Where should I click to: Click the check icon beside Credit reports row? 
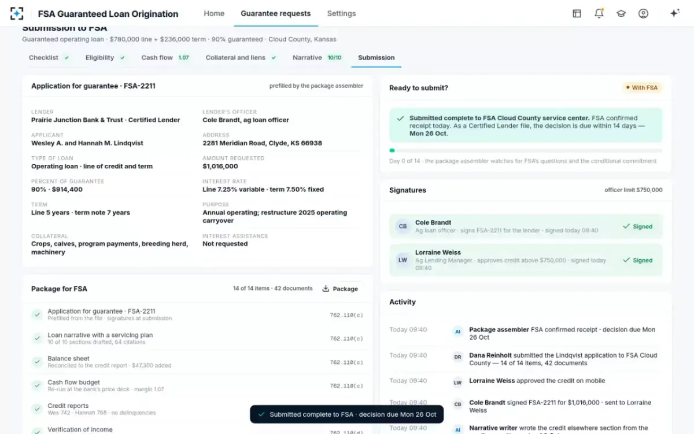pyautogui.click(x=37, y=409)
